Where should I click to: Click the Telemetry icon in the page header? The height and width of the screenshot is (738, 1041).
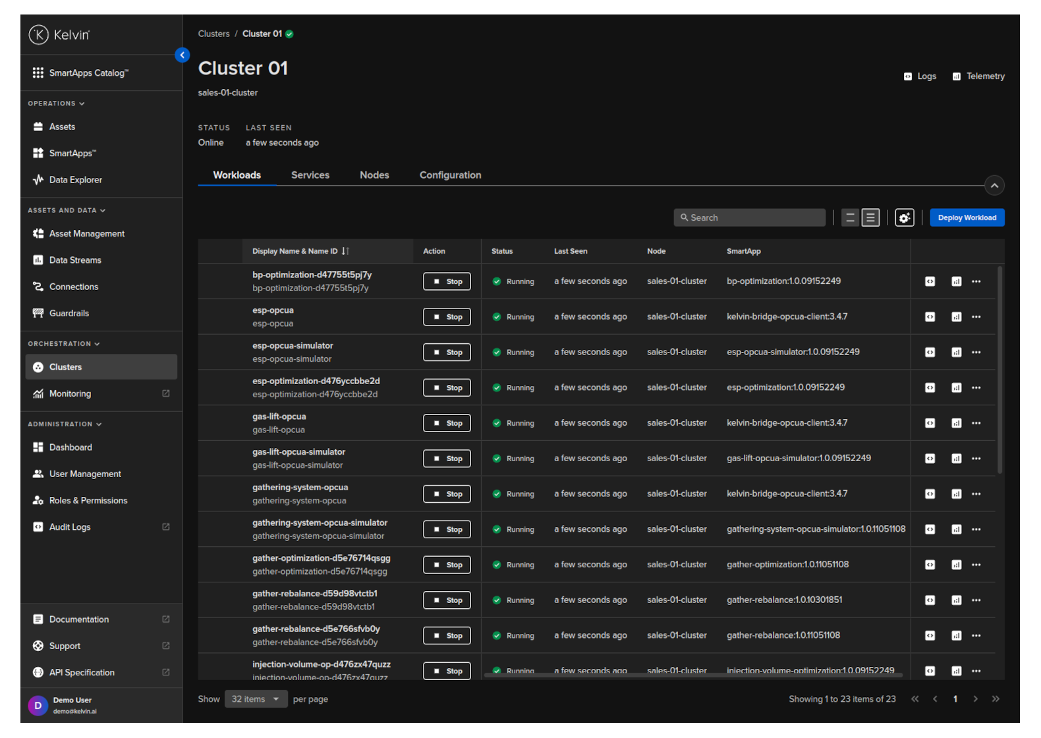[956, 76]
